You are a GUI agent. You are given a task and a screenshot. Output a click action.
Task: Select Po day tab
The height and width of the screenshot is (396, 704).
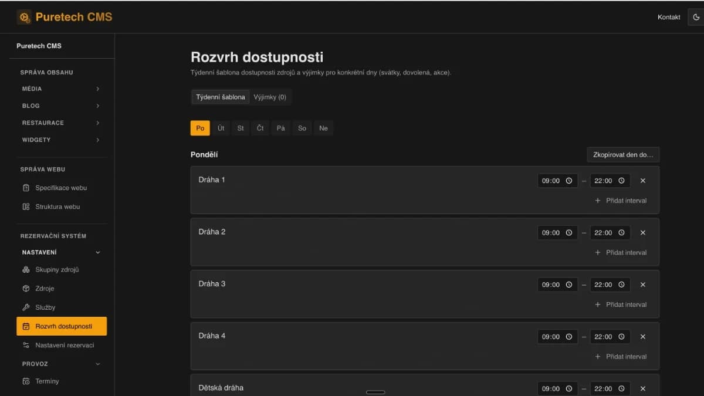(200, 128)
